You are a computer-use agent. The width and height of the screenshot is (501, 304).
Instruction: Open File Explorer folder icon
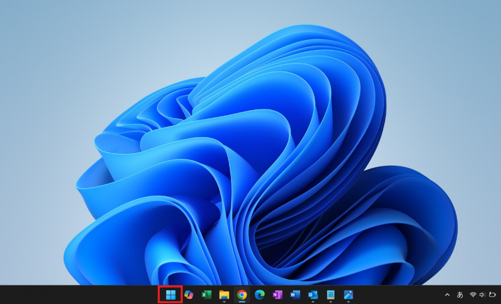click(x=224, y=295)
